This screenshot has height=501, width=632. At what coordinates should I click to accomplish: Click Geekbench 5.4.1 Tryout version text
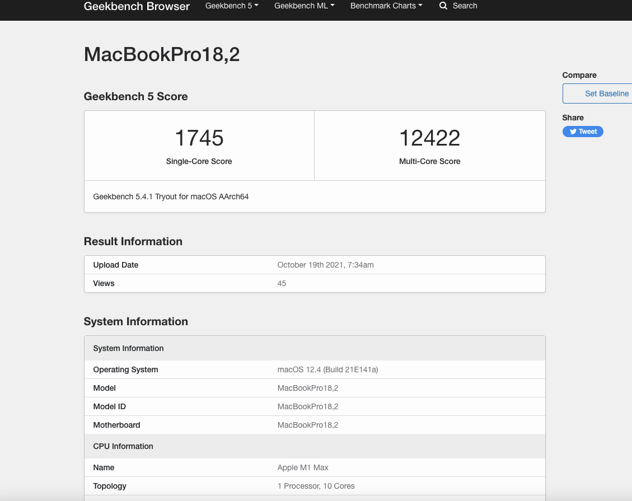171,196
